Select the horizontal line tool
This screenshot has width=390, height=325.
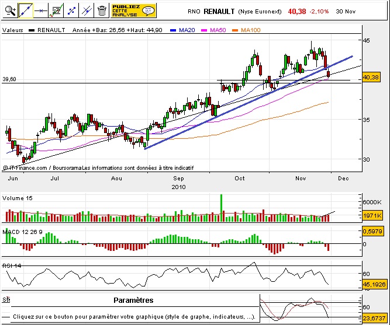41,11
